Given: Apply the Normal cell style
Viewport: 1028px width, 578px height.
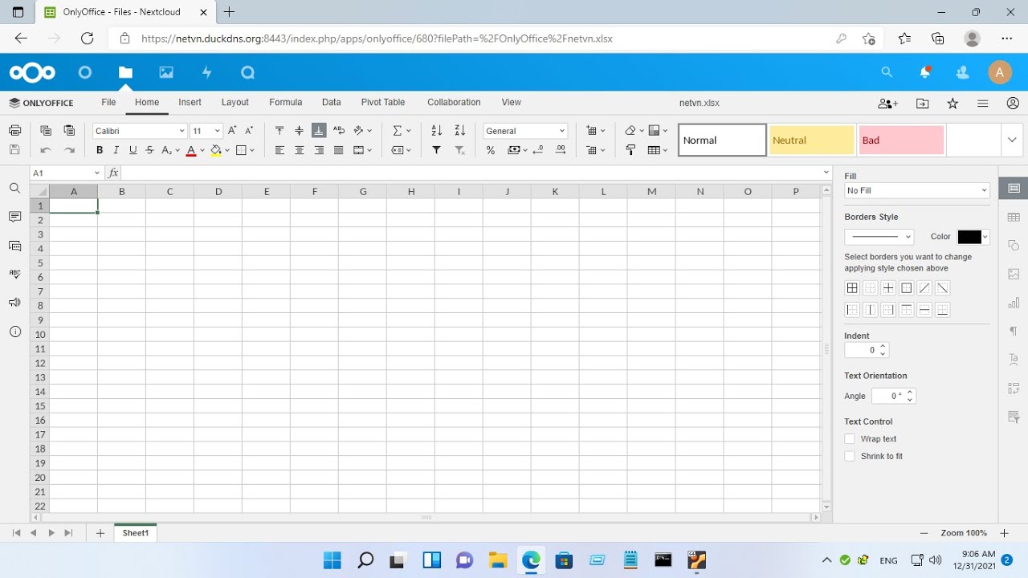Looking at the screenshot, I should (x=722, y=140).
